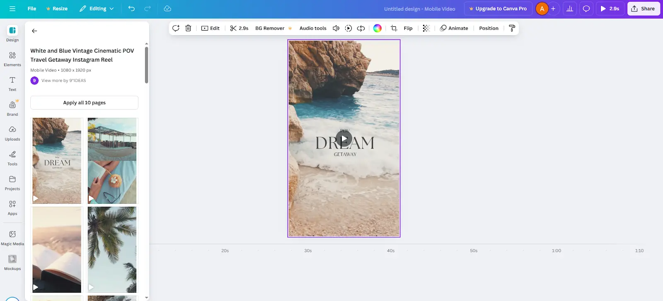Click Edit video button
The width and height of the screenshot is (663, 301).
[x=211, y=28]
